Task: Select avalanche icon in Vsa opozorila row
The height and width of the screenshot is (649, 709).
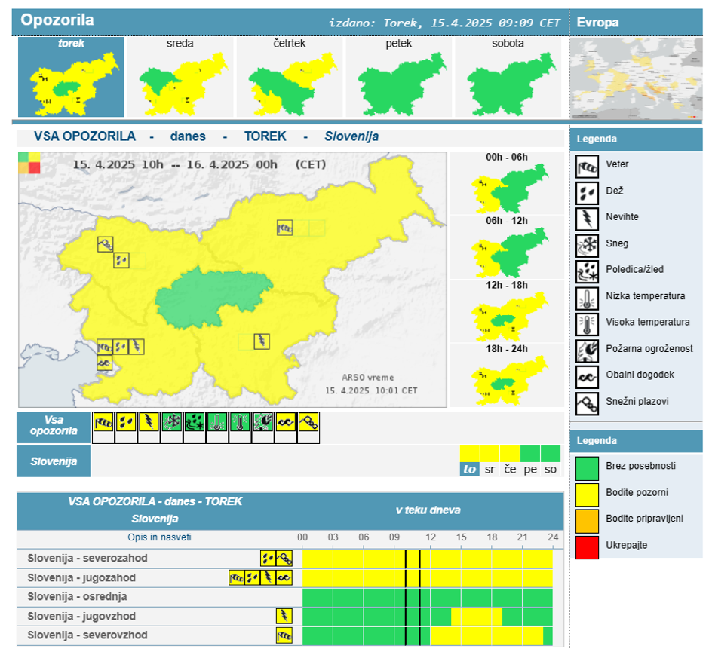Action: tap(308, 421)
